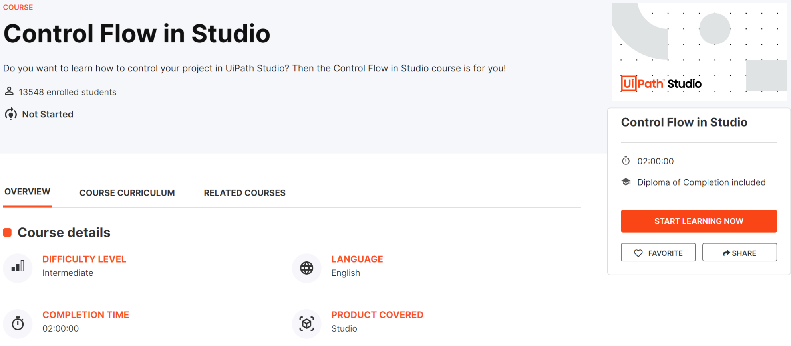Image resolution: width=791 pixels, height=346 pixels.
Task: Share the Control Flow in Studio course
Action: point(739,252)
